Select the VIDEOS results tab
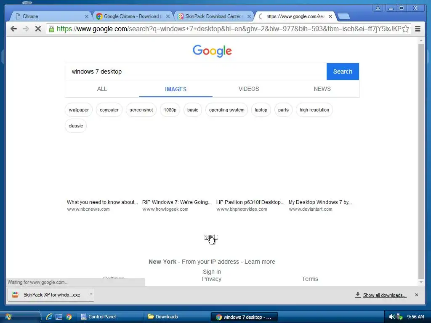431x323 pixels. [x=249, y=89]
